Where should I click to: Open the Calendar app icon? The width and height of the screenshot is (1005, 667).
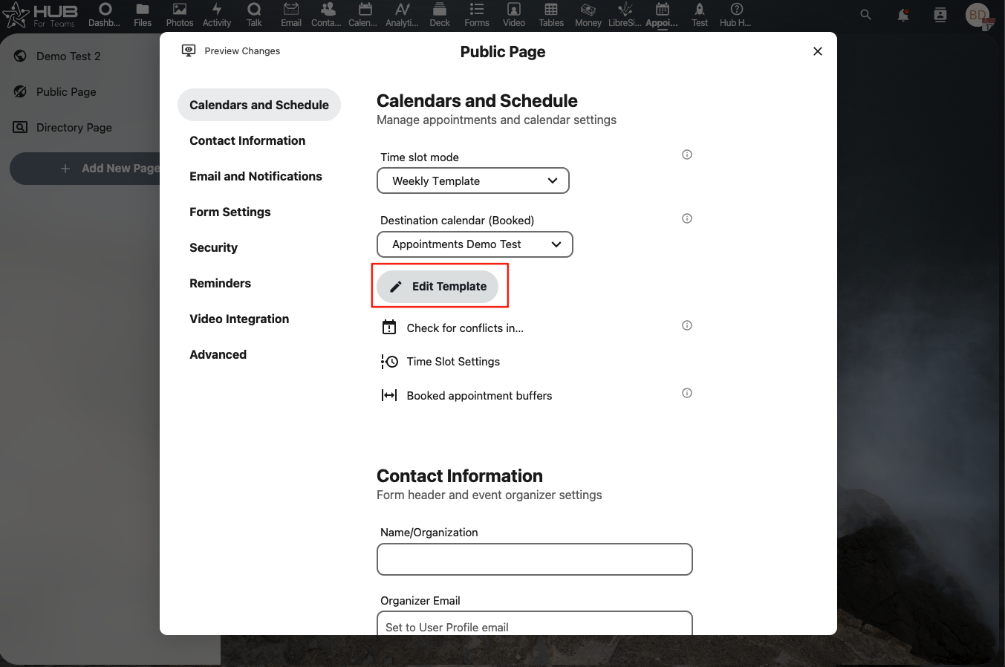coord(365,15)
